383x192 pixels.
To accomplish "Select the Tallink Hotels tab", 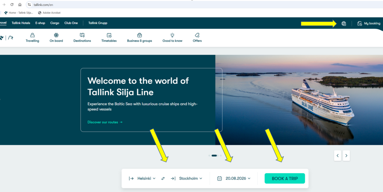I will pos(21,23).
